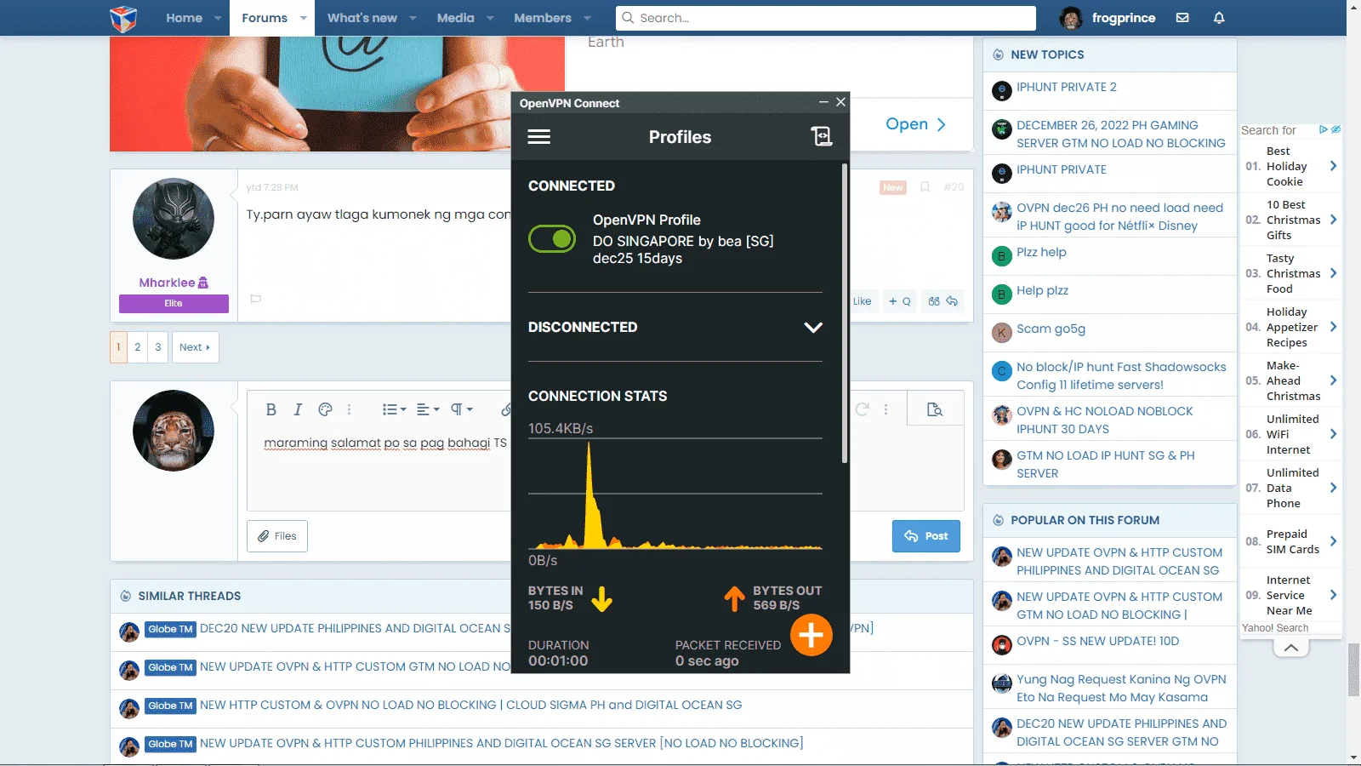The height and width of the screenshot is (766, 1361).
Task: Click the forum Search field
Action: tap(826, 18)
